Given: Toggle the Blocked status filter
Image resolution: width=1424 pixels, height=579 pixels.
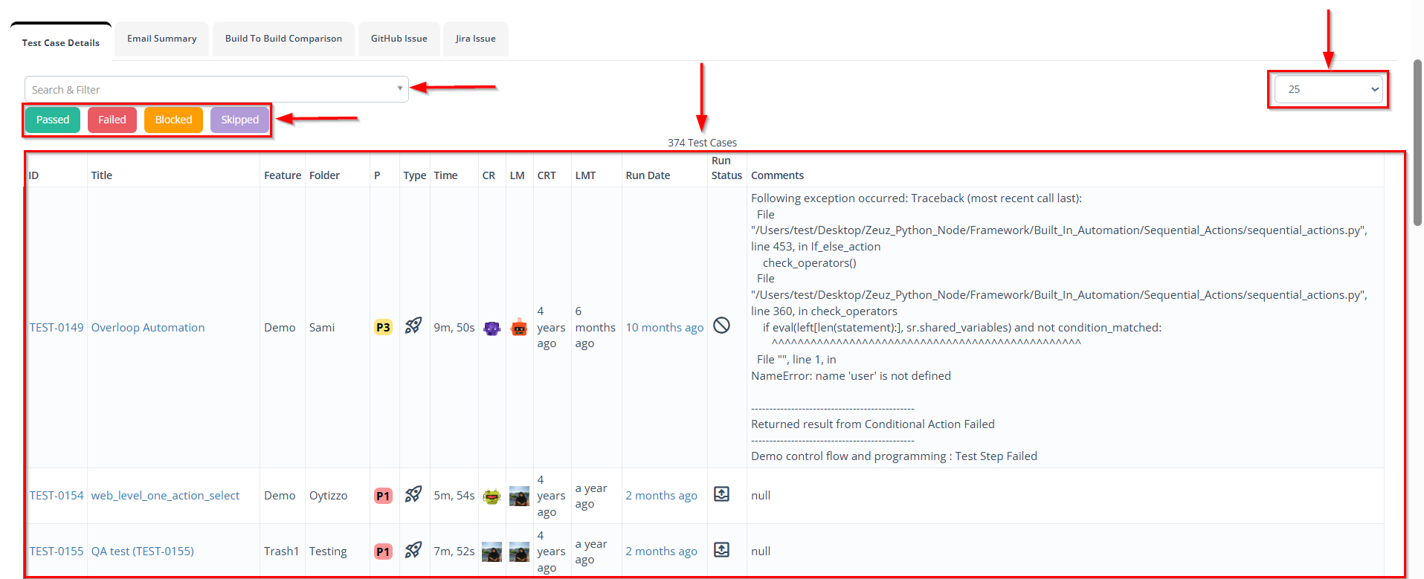Looking at the screenshot, I should tap(173, 120).
